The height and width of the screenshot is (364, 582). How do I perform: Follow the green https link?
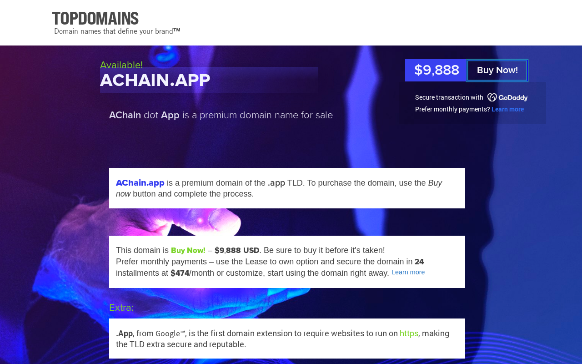pos(409,334)
